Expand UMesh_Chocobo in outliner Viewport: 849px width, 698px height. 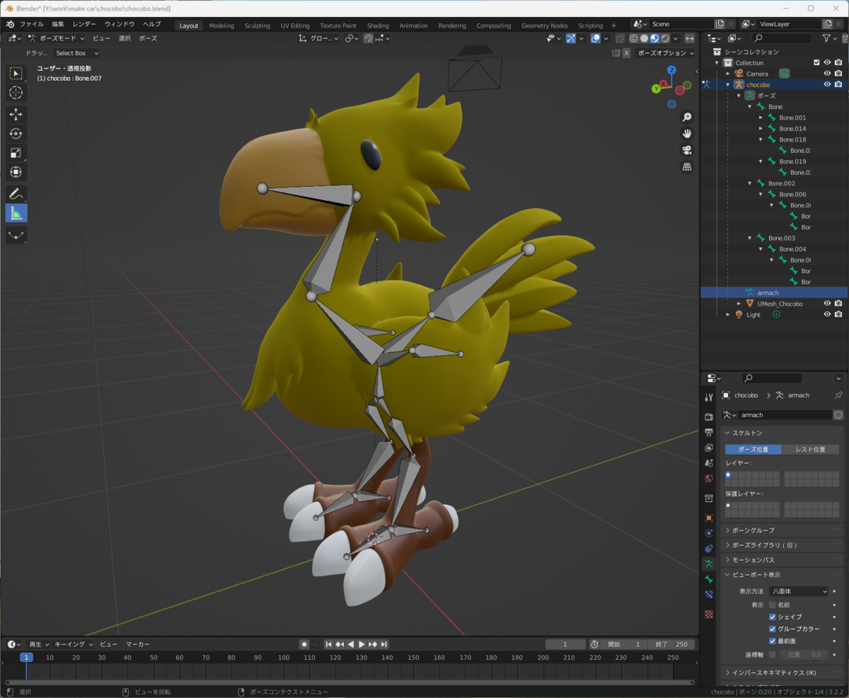(739, 304)
